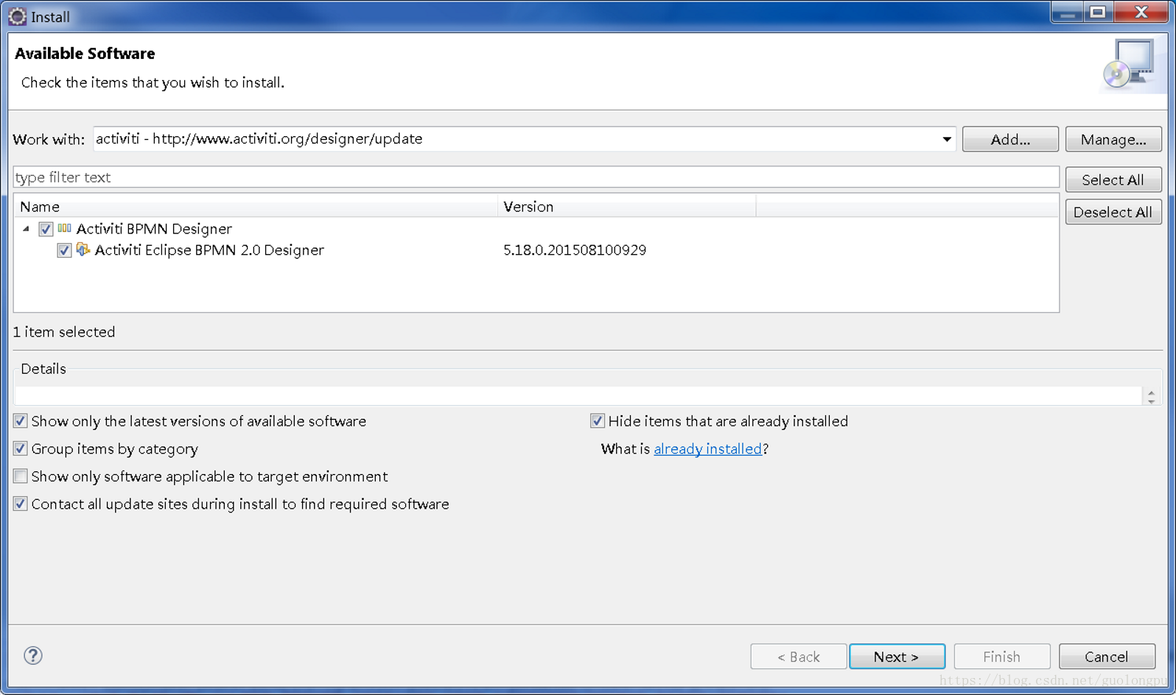The image size is (1176, 695).
Task: Click Details scroll down arrow
Action: coord(1151,401)
